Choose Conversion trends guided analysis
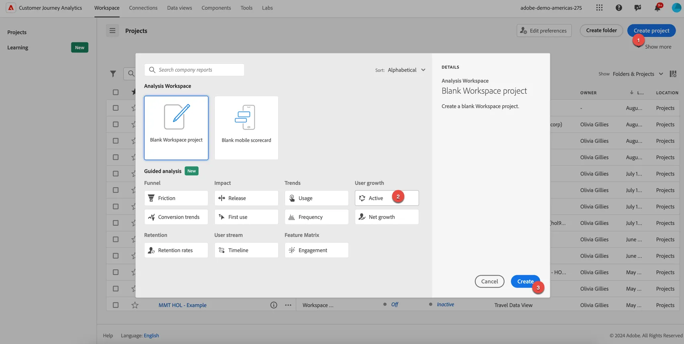 pos(176,217)
